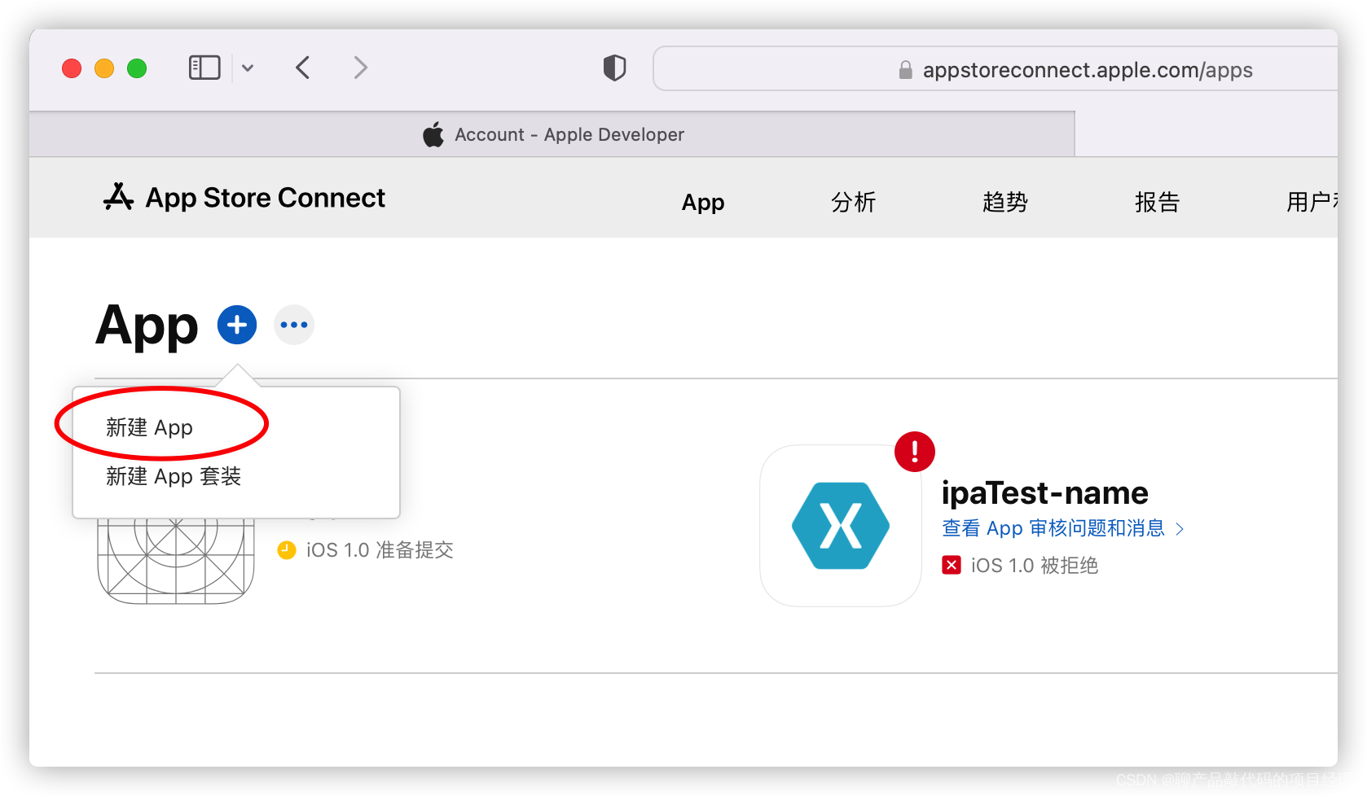Screen dimensions: 1367x796
Task: Click 查看 App 审核问题和消息 link
Action: coord(1053,528)
